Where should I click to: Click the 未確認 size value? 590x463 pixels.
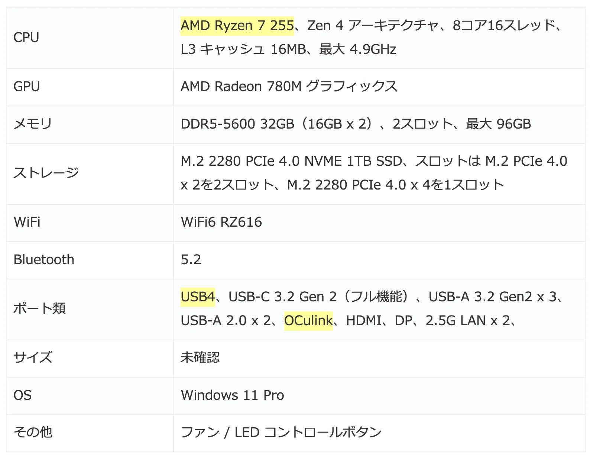(x=200, y=357)
